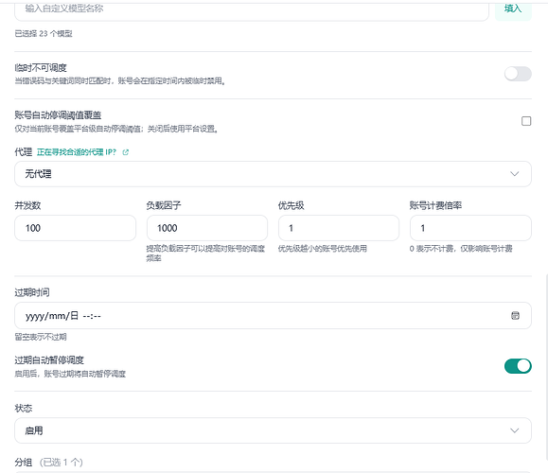Toggle the 临时不可调度 switch
Image resolution: width=548 pixels, height=473 pixels.
tap(518, 74)
